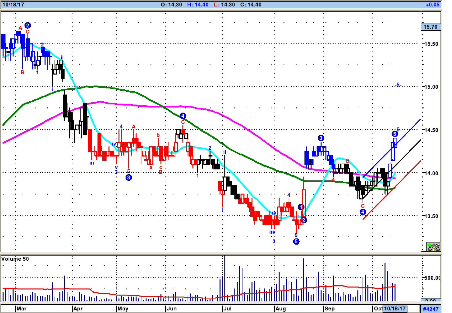Select the Jul month label on the time axis
Viewport: 452px width, 313px height.
tap(228, 308)
